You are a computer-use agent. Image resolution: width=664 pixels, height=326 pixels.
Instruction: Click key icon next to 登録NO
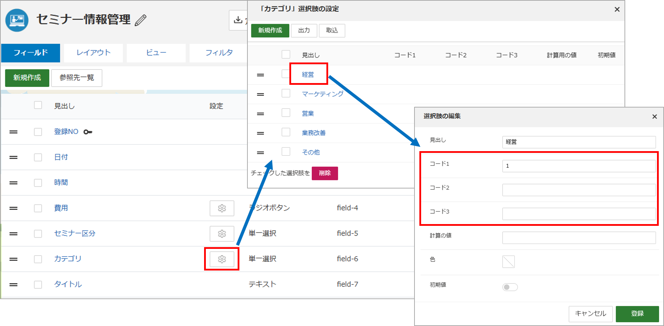click(88, 132)
